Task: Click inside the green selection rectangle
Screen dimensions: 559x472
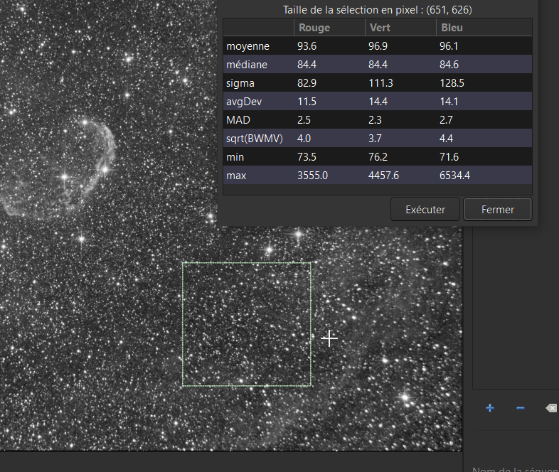Action: 247,324
